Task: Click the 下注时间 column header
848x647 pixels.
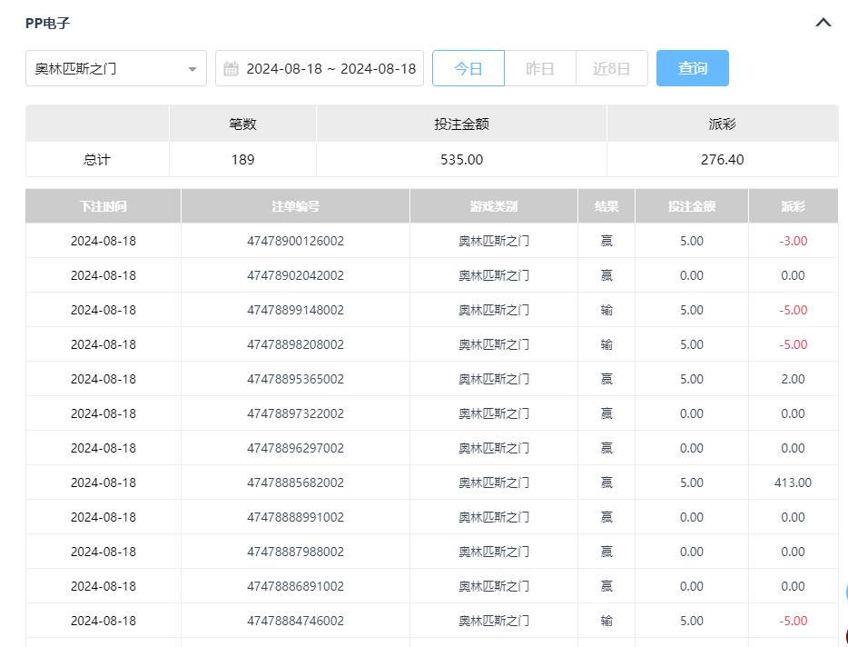Action: (x=103, y=206)
